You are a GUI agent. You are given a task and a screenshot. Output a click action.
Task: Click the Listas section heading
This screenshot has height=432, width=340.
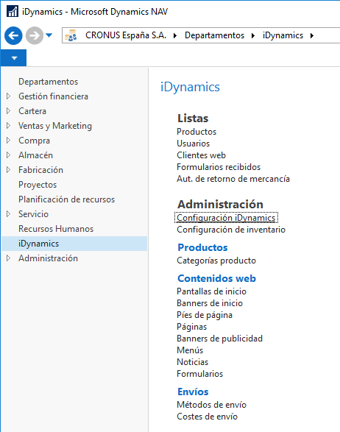pyautogui.click(x=193, y=118)
